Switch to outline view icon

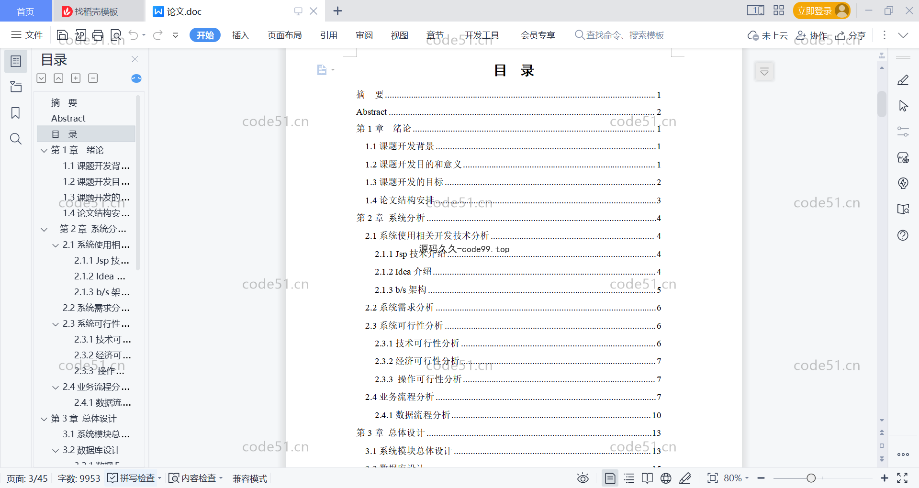coord(629,478)
